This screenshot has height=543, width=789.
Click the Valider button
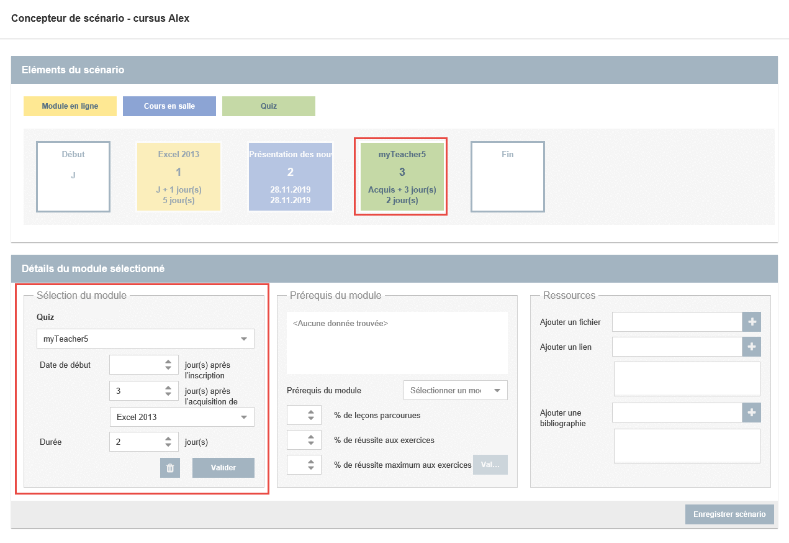[223, 468]
